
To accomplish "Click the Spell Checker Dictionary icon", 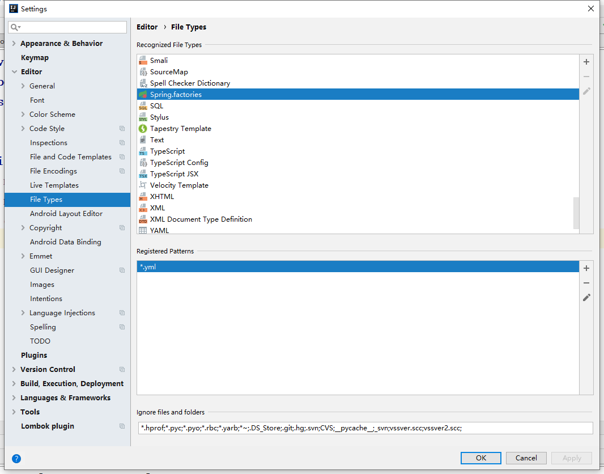I will [x=143, y=83].
